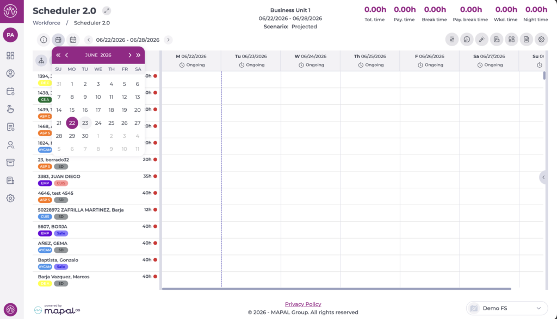Select June 30 in the calendar
The height and width of the screenshot is (319, 557).
coord(85,136)
